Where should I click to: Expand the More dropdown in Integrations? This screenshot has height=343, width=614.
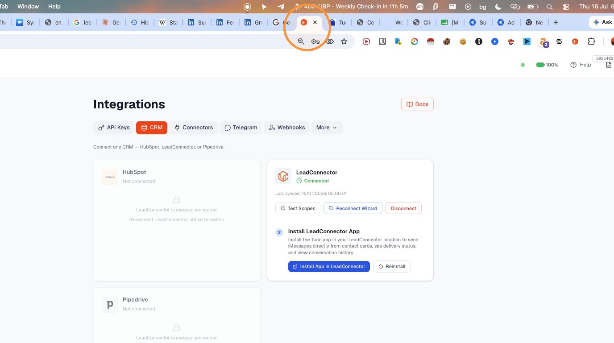(x=327, y=128)
